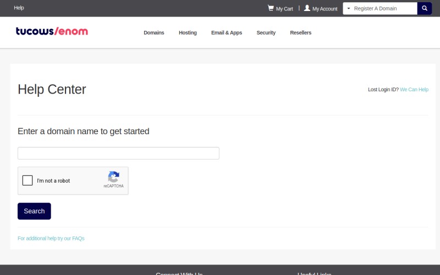Open the Email & Apps menu
The width and height of the screenshot is (440, 275).
pyautogui.click(x=227, y=32)
